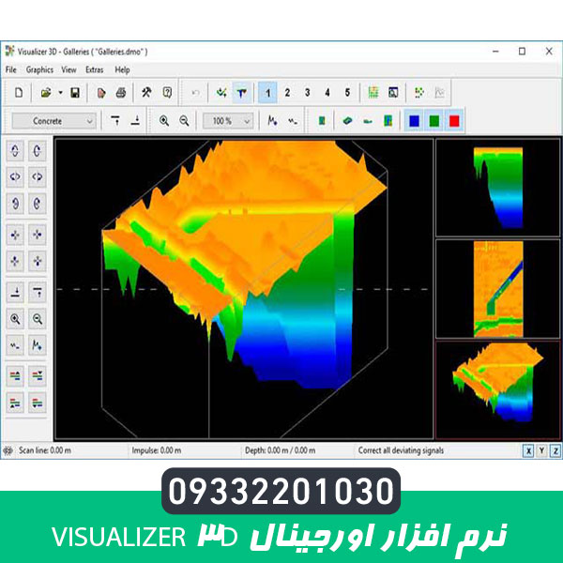Toggle the X axis button in status bar
The image size is (563, 563).
pyautogui.click(x=528, y=450)
